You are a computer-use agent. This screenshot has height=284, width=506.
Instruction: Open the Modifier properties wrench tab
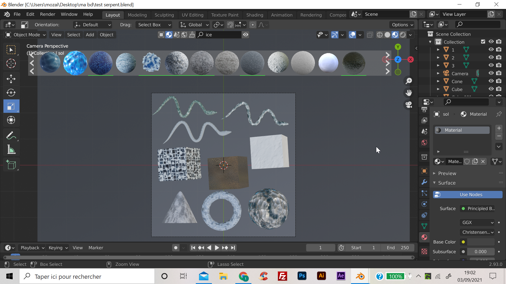click(x=424, y=182)
